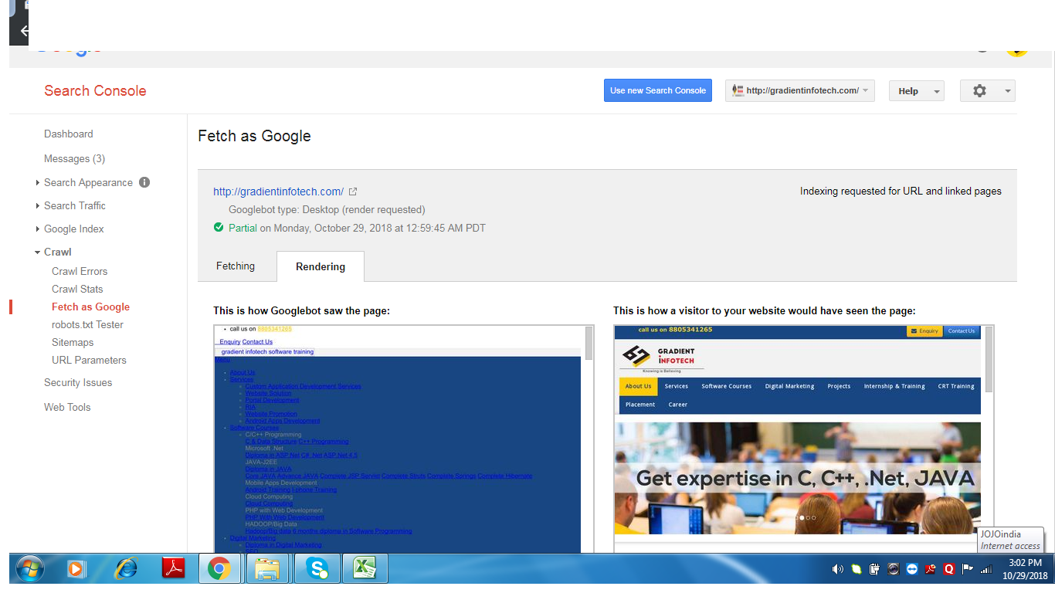Open Windows Media Player from the taskbar
1055x593 pixels.
click(x=76, y=569)
